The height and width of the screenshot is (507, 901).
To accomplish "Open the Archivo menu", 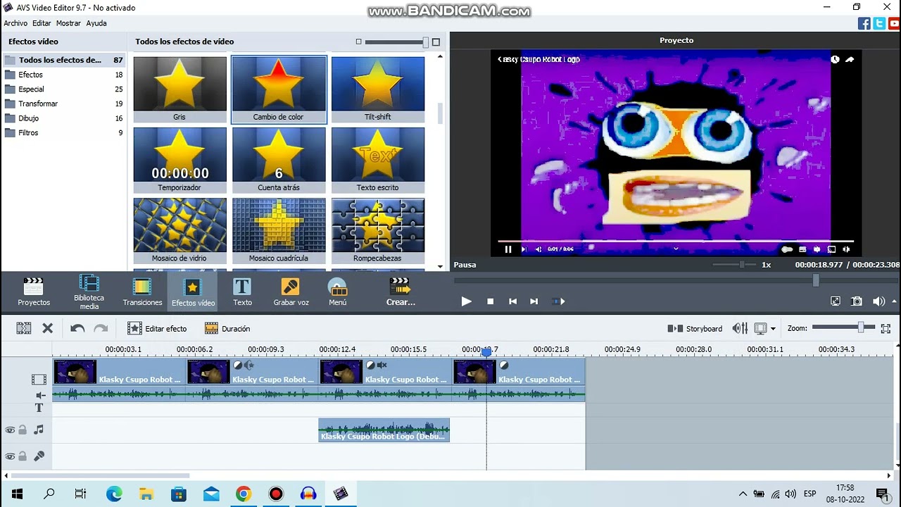I will (x=15, y=23).
